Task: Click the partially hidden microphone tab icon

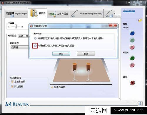Action: click(x=109, y=13)
